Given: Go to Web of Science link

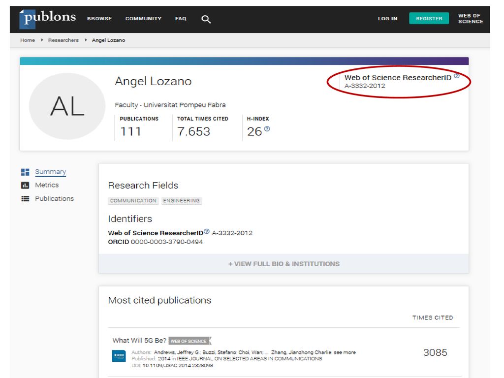Looking at the screenshot, I should (471, 18).
